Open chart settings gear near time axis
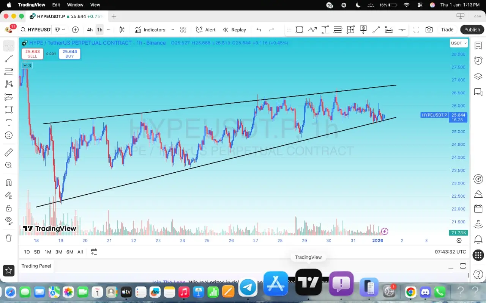The image size is (486, 303). [459, 241]
